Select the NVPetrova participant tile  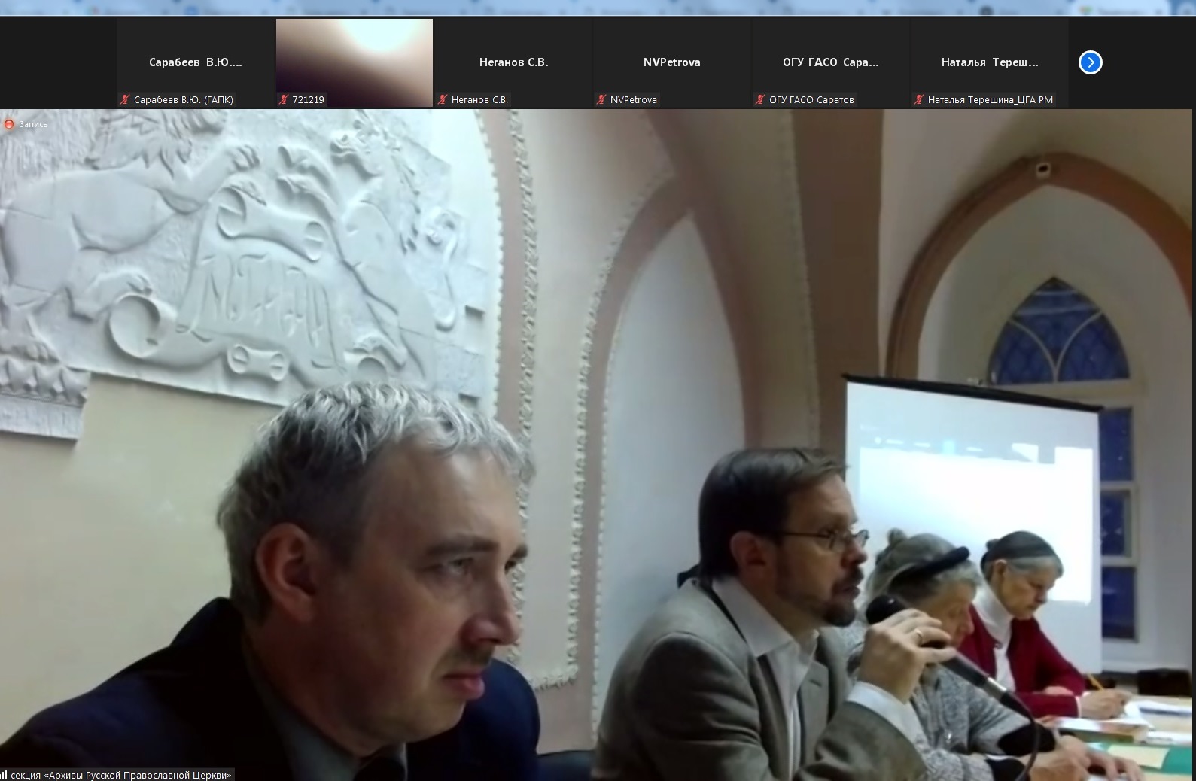click(x=671, y=62)
